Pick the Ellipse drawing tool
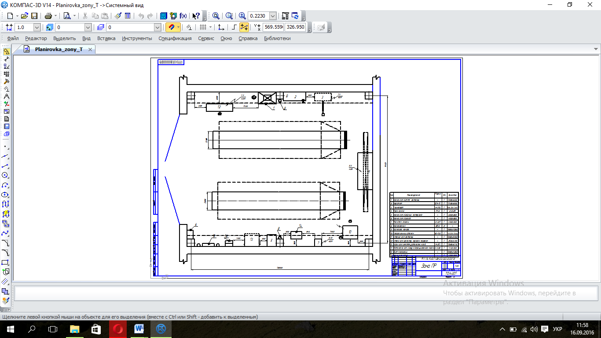 pos(6,194)
